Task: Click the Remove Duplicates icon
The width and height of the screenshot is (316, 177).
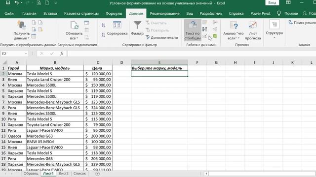Action: tap(205, 29)
